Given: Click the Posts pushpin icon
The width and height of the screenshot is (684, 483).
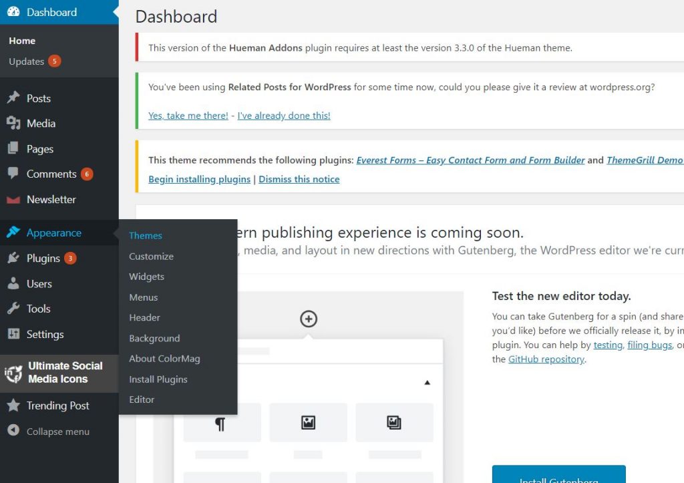Looking at the screenshot, I should (x=13, y=98).
